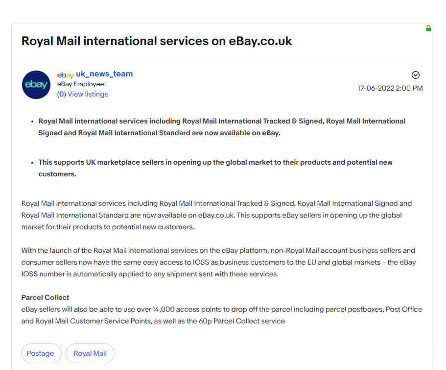Click the (0) feedback score
Image resolution: width=446 pixels, height=370 pixels.
[x=61, y=94]
